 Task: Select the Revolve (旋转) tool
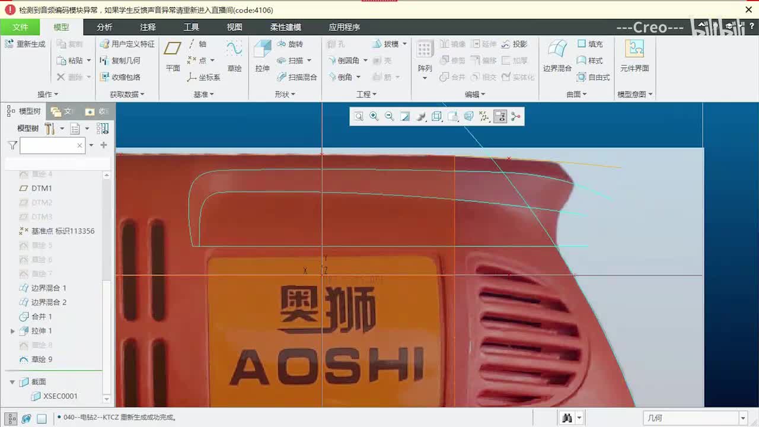289,44
